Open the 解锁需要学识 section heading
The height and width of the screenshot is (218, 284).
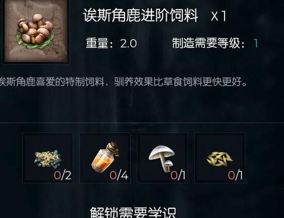[x=133, y=212]
